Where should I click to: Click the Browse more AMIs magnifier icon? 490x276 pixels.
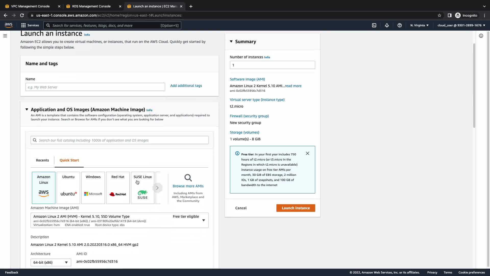188,178
